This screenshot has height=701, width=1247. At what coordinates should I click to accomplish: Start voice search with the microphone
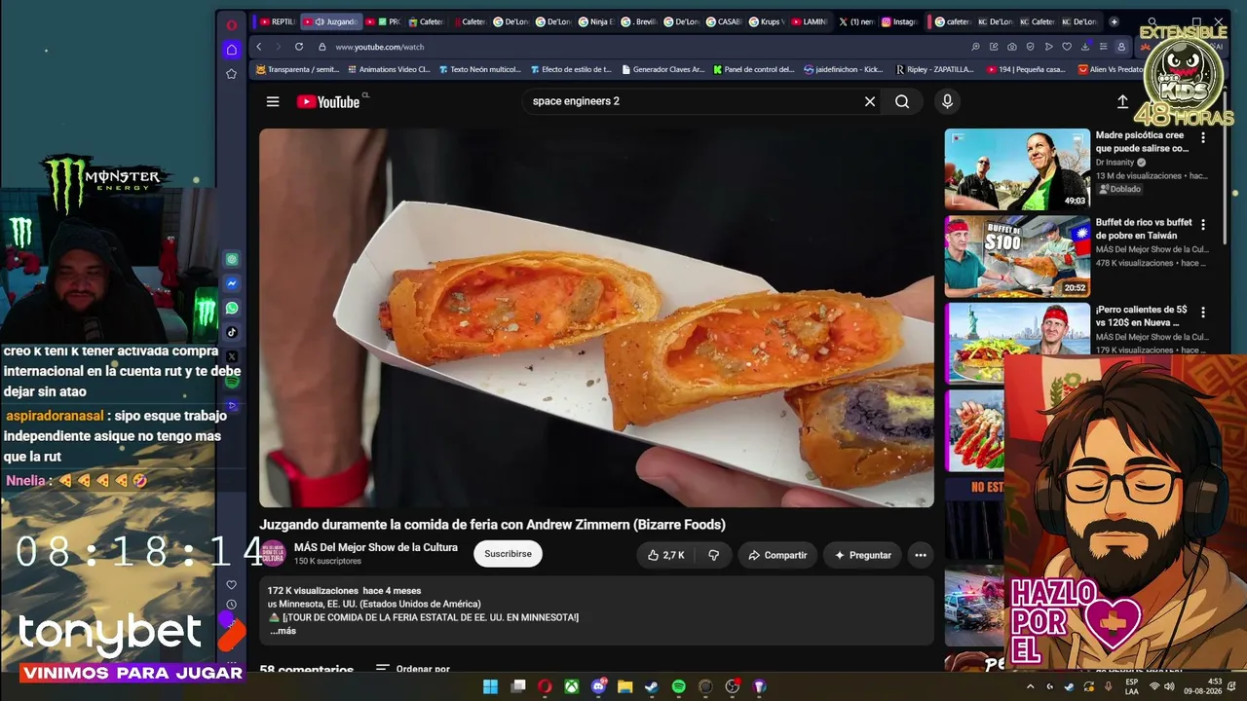point(947,101)
